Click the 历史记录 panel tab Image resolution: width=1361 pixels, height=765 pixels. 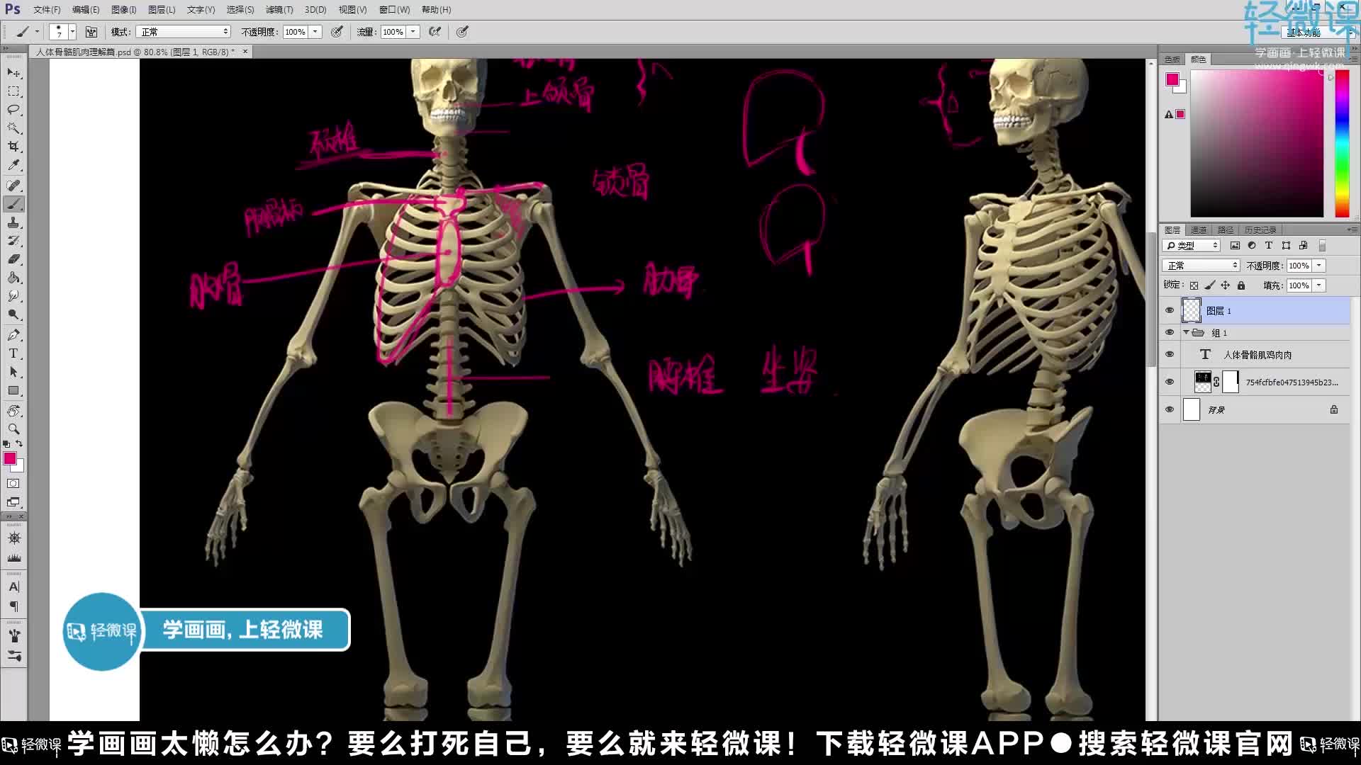click(x=1260, y=230)
